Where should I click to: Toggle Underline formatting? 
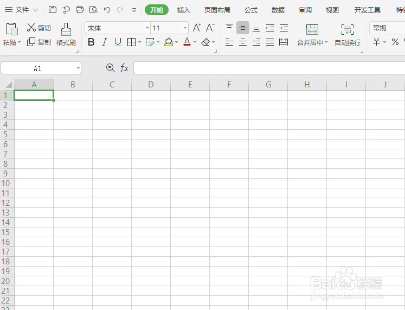pos(118,42)
